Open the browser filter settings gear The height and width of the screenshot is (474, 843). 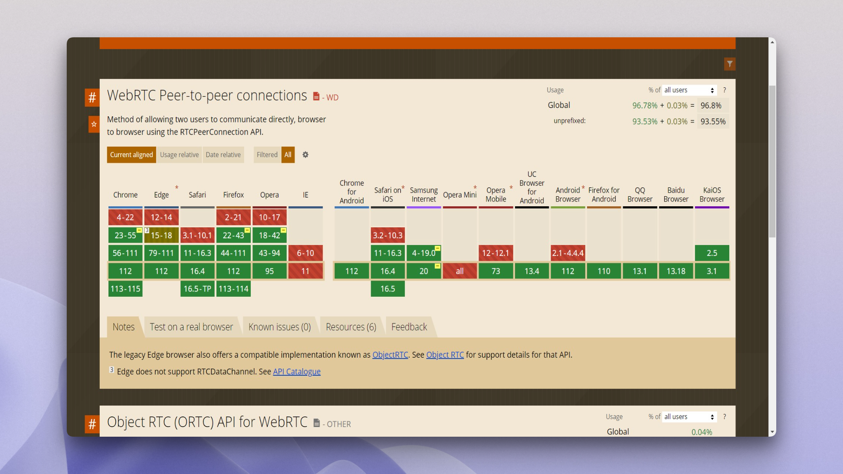click(305, 154)
